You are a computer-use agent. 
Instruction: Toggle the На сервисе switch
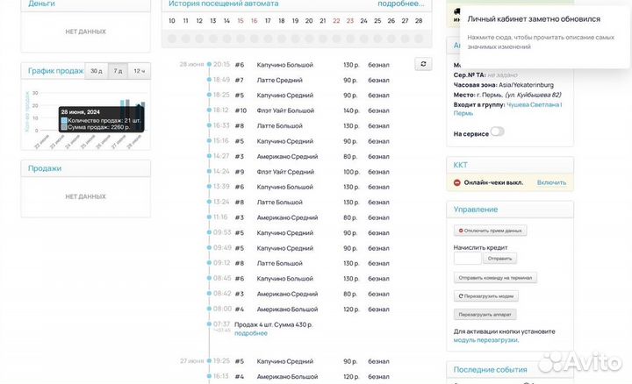point(497,132)
